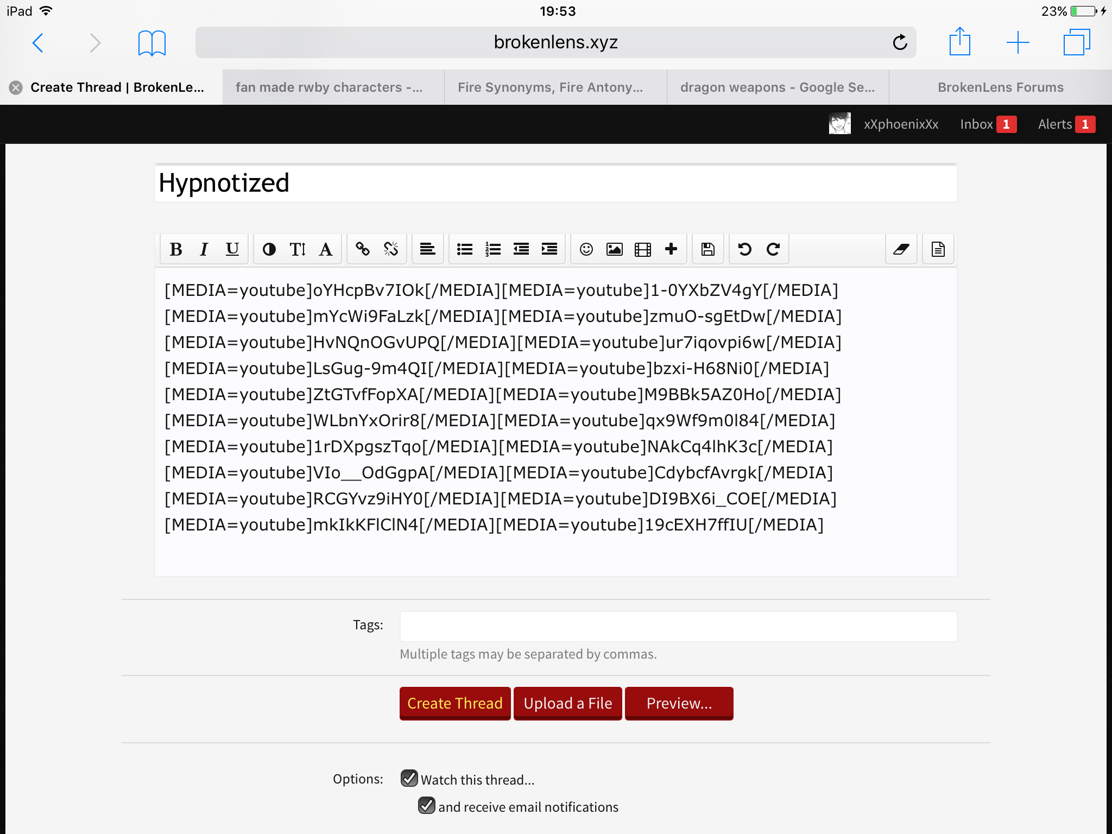Viewport: 1112px width, 834px height.
Task: Insert an image with the picture icon
Action: pos(614,249)
